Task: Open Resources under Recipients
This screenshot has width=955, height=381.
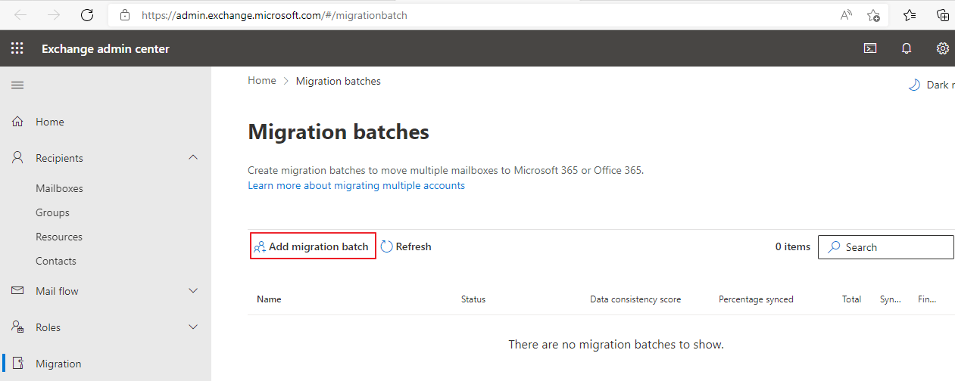Action: click(59, 237)
